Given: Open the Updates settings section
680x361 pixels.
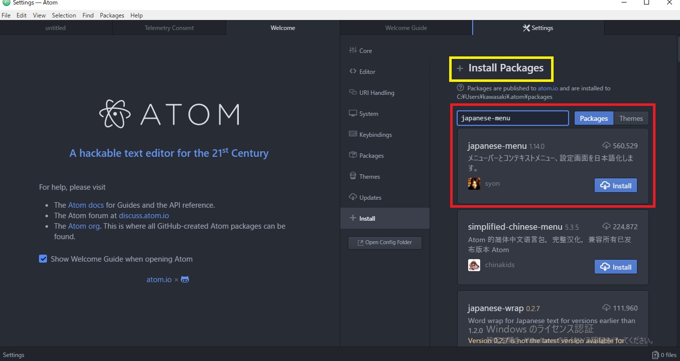Looking at the screenshot, I should click(x=370, y=197).
